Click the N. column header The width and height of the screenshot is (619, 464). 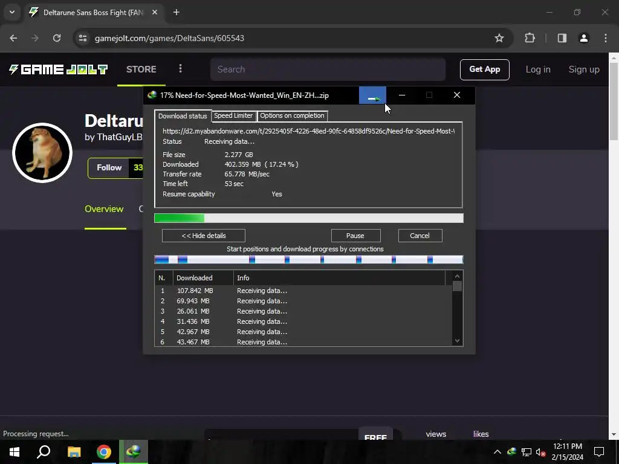pyautogui.click(x=163, y=278)
